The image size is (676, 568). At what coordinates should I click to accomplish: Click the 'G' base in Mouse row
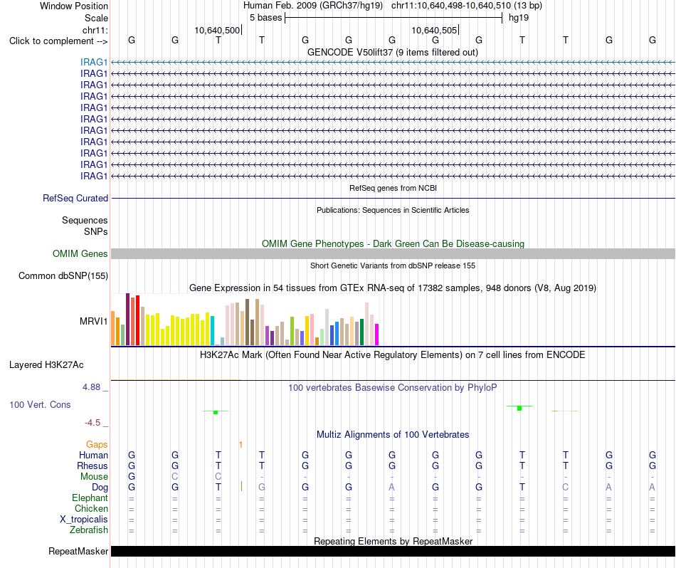point(132,477)
